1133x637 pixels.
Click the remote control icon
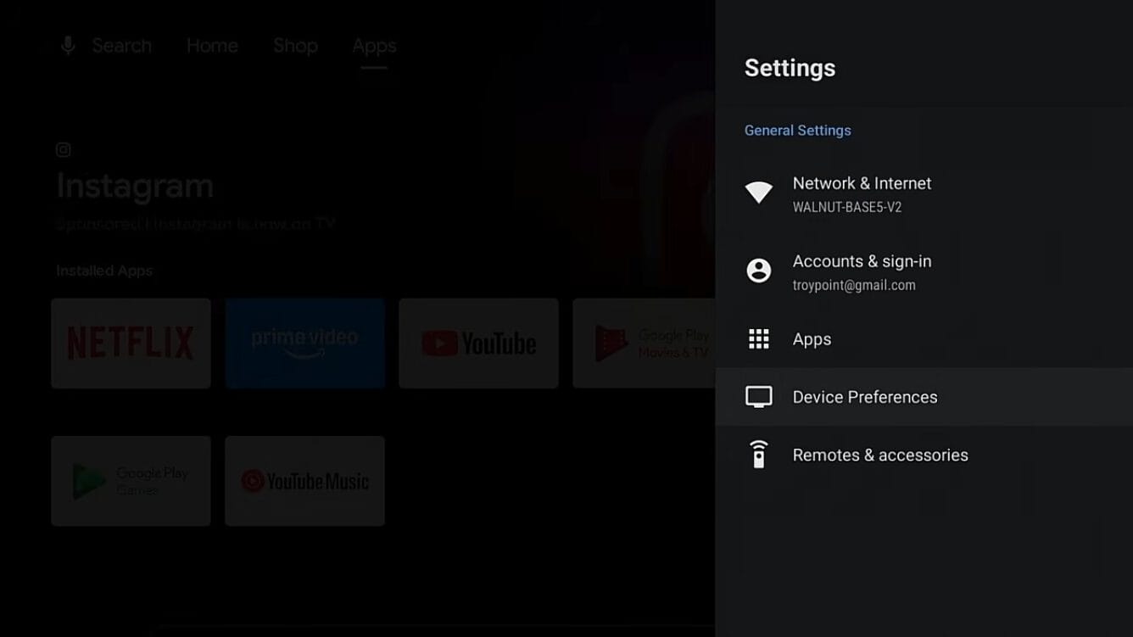(758, 455)
